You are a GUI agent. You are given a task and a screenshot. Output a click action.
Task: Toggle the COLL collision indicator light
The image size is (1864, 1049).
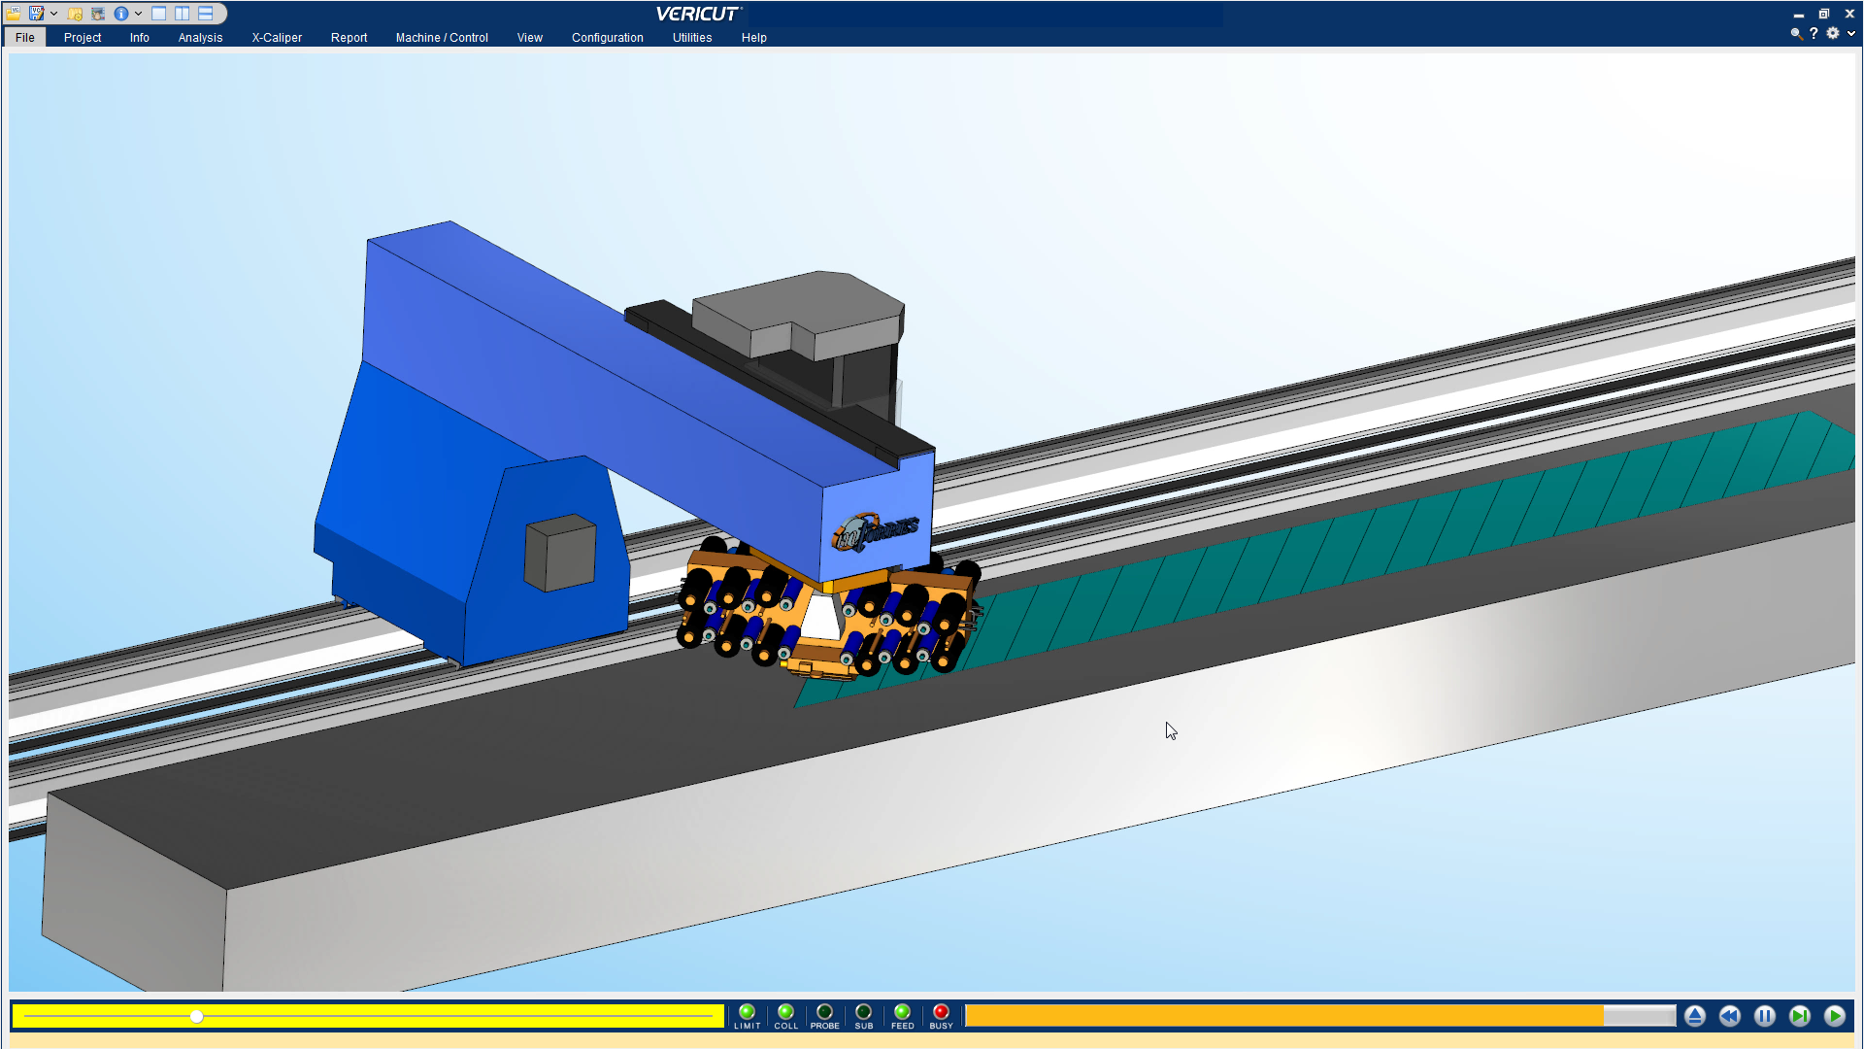[785, 1012]
